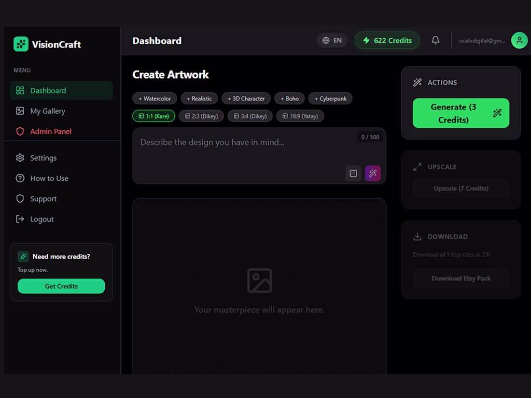Click the 0 / 500 character counter

370,137
